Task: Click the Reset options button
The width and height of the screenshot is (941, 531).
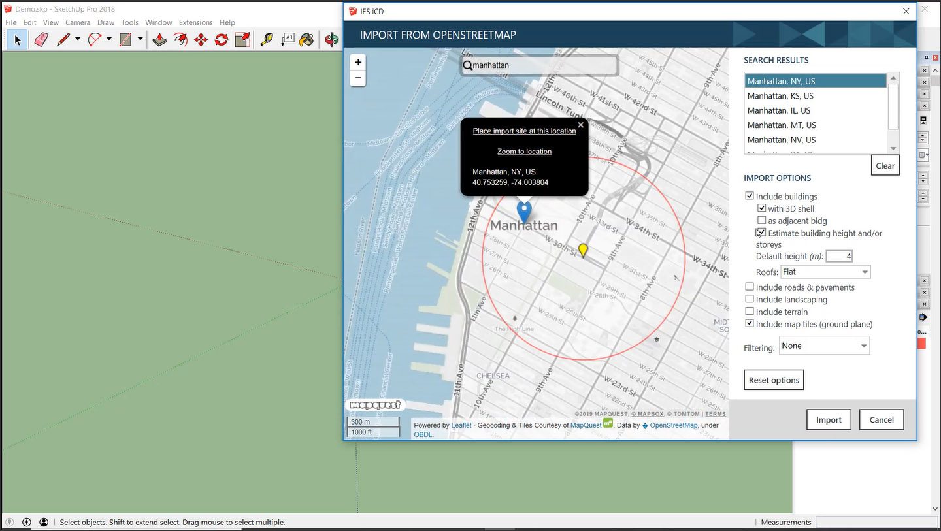Action: pos(774,380)
